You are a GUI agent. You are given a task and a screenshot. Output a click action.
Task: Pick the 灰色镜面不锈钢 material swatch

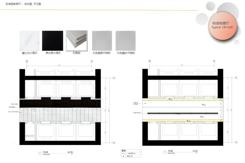[102, 41]
